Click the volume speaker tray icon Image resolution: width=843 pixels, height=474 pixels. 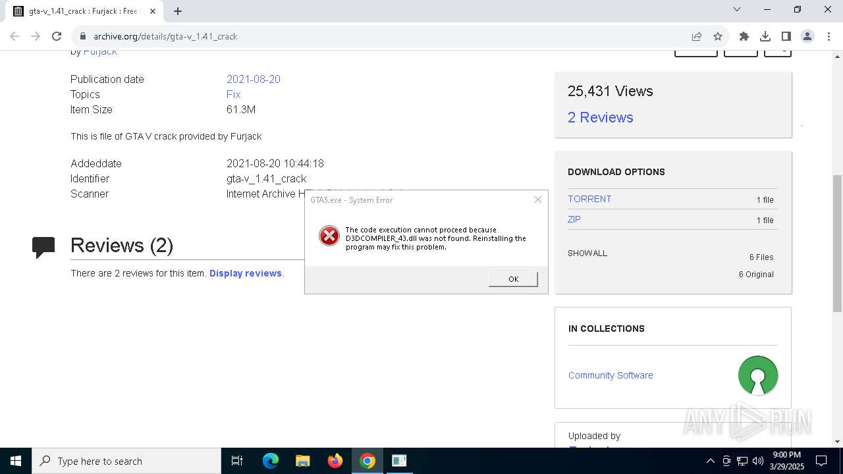click(x=758, y=461)
